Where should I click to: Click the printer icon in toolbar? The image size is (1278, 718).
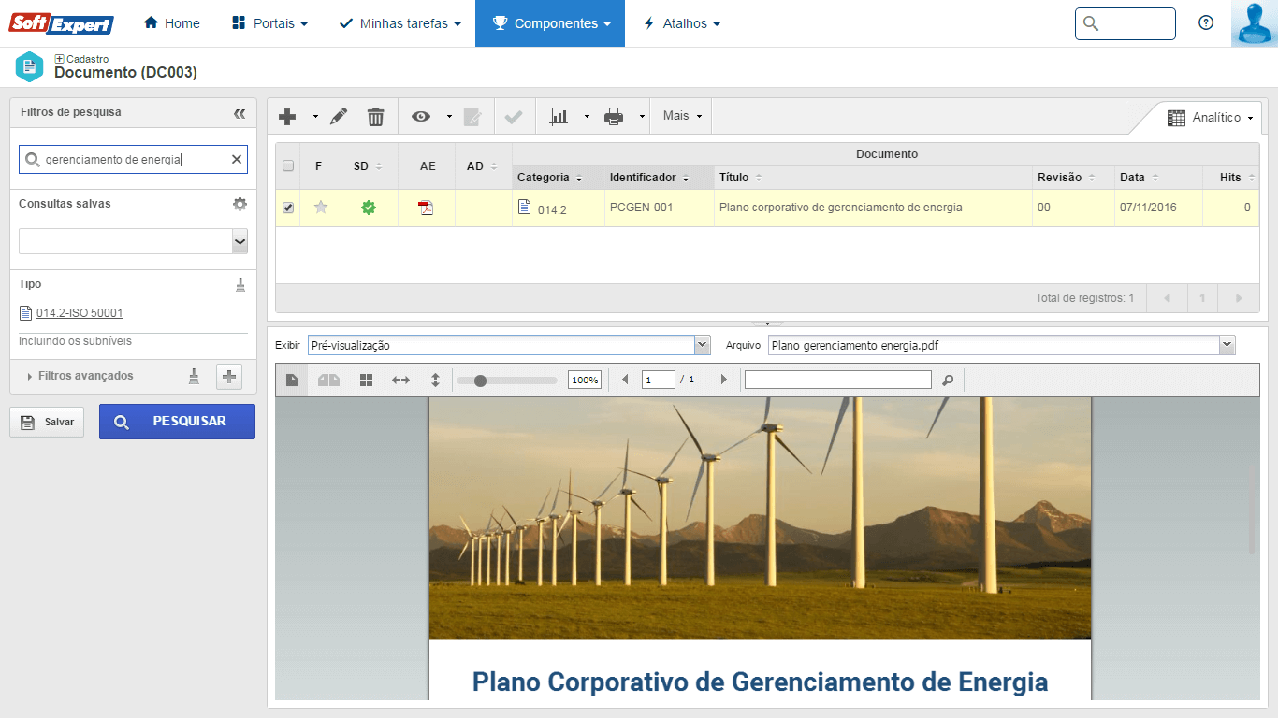(x=614, y=117)
